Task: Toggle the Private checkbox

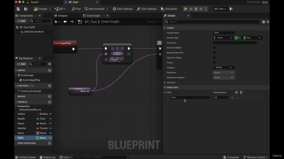Action: click(214, 63)
